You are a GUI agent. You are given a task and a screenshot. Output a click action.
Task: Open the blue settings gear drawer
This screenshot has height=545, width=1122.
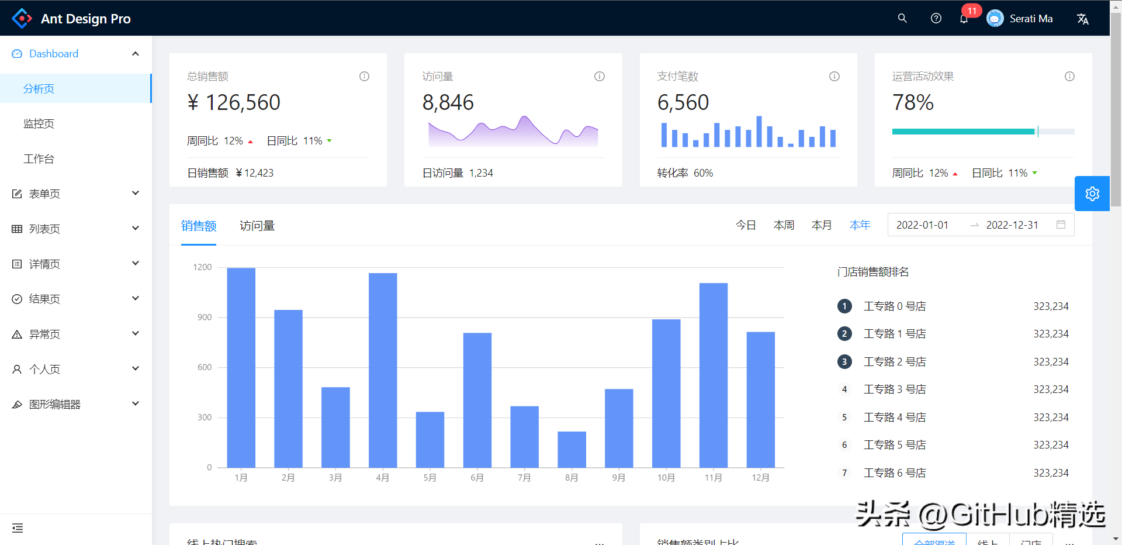(1092, 194)
